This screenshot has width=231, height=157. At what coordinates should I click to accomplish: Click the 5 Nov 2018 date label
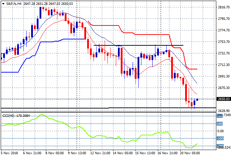coord(9,153)
